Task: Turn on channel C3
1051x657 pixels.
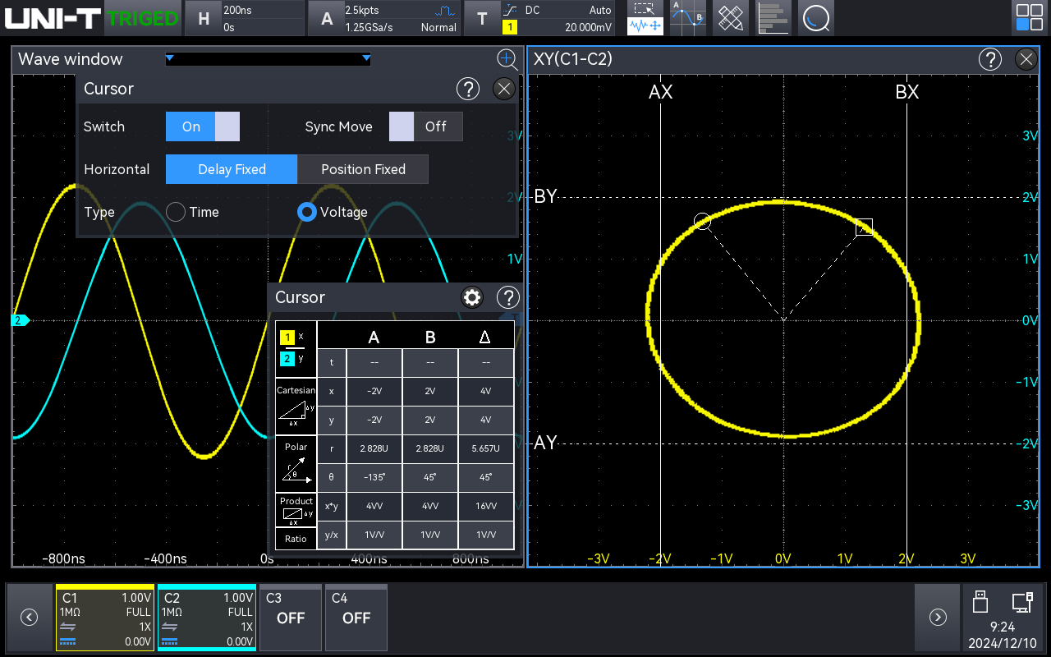Action: click(291, 618)
